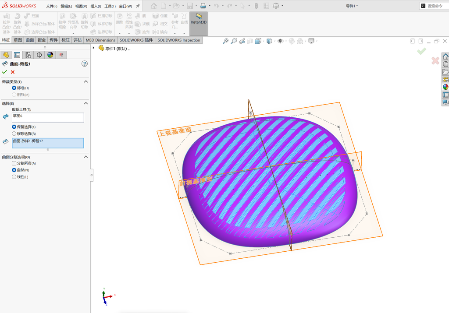Click the red cancel X in PropertyManager
The width and height of the screenshot is (449, 313).
pyautogui.click(x=13, y=72)
